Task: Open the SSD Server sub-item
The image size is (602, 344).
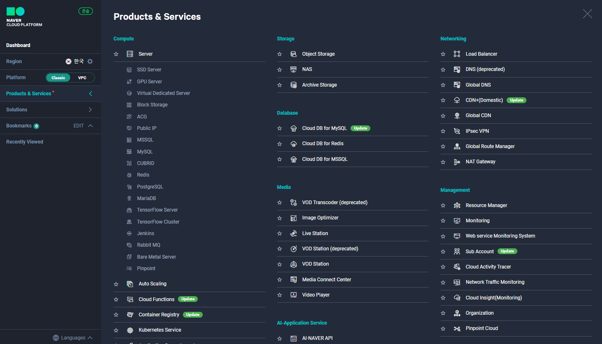Action: pos(149,70)
